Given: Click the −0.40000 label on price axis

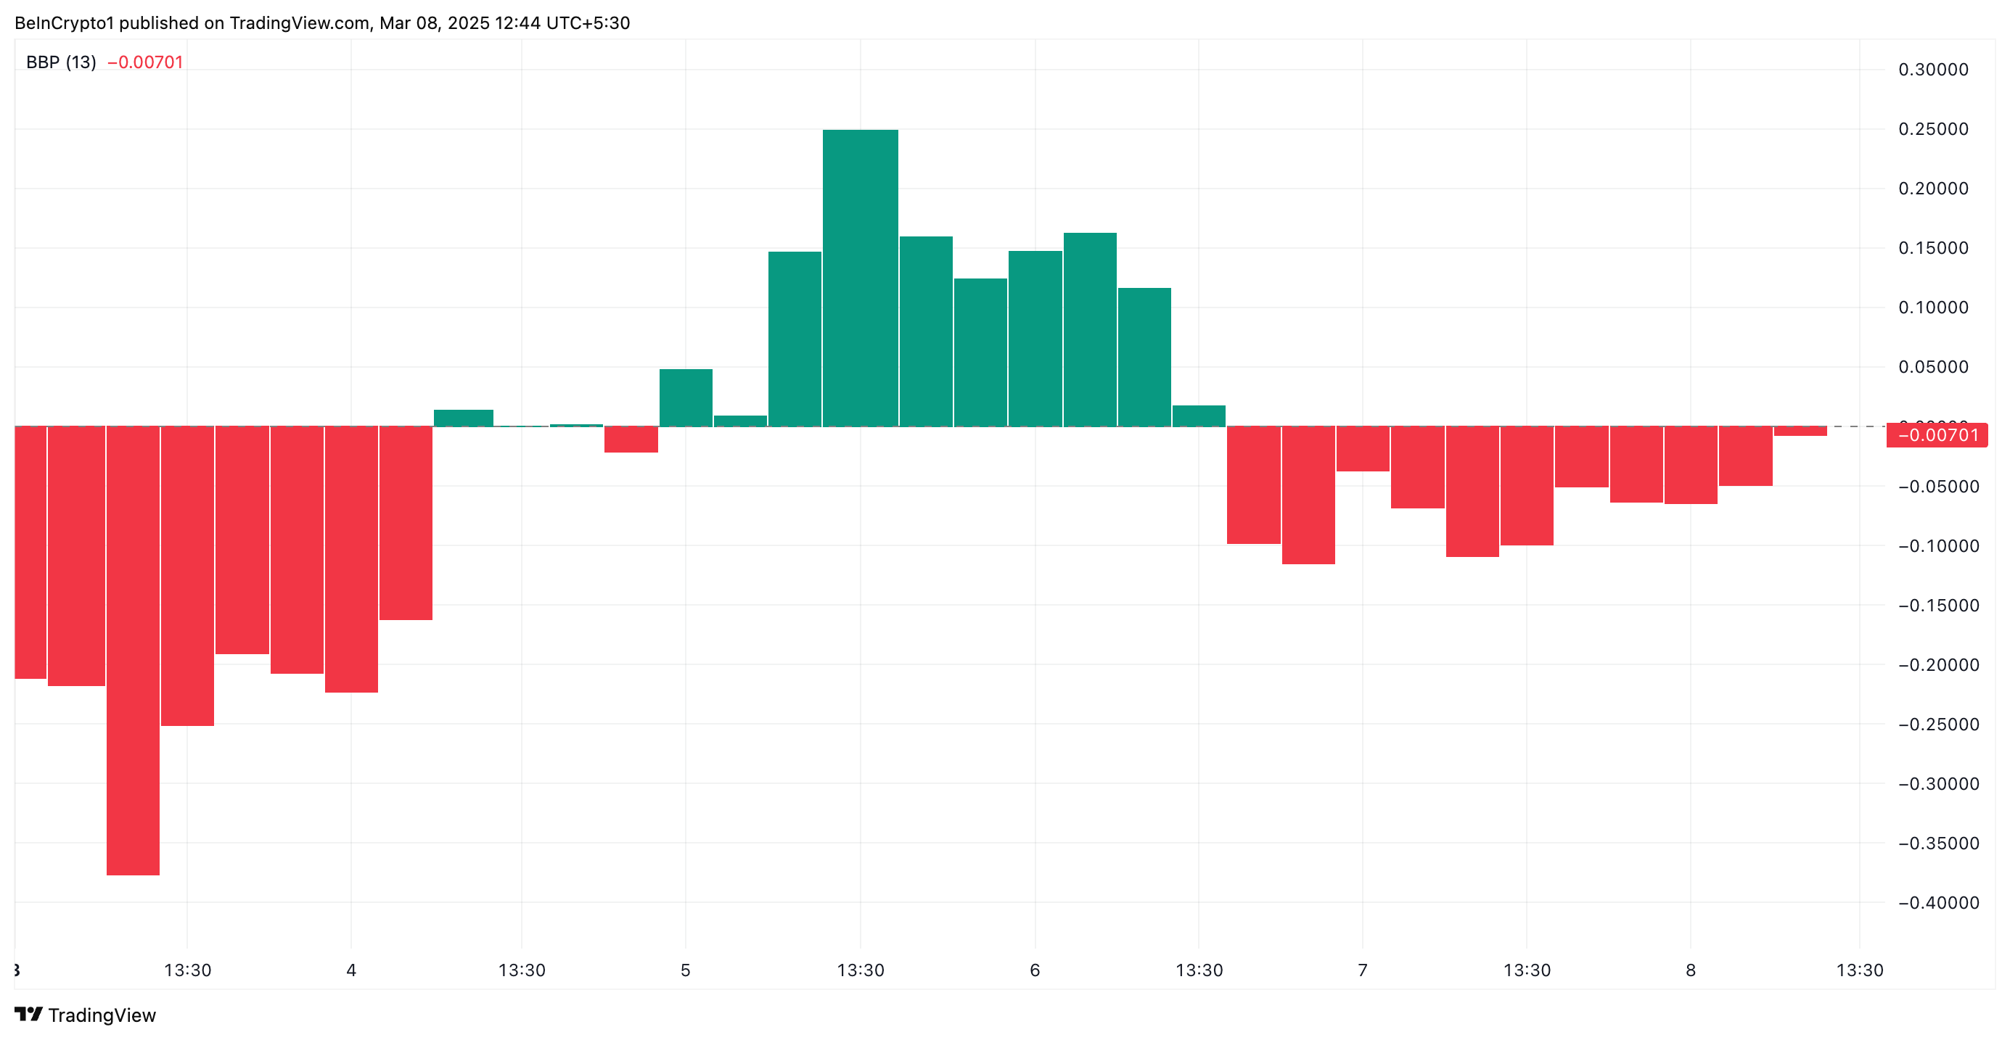Looking at the screenshot, I should click(x=1938, y=903).
